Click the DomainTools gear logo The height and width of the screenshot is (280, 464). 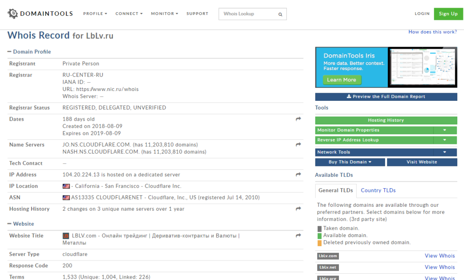(x=13, y=14)
